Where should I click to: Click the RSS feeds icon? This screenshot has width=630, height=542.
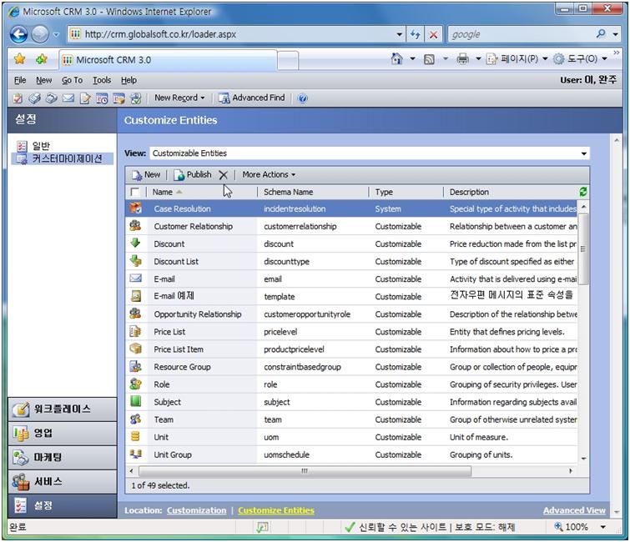point(429,59)
